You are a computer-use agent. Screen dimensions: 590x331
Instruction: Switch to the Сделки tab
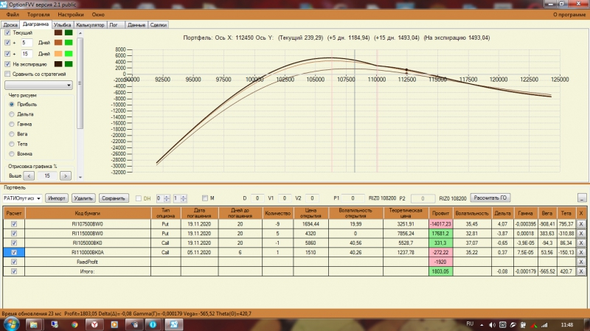[x=158, y=25]
